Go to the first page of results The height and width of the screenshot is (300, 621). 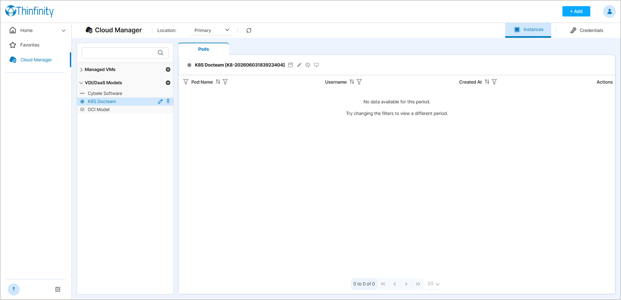tap(383, 284)
